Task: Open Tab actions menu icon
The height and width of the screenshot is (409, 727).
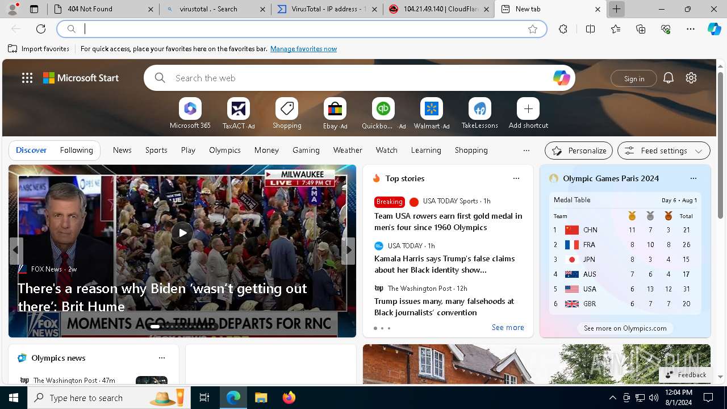Action: point(34,9)
